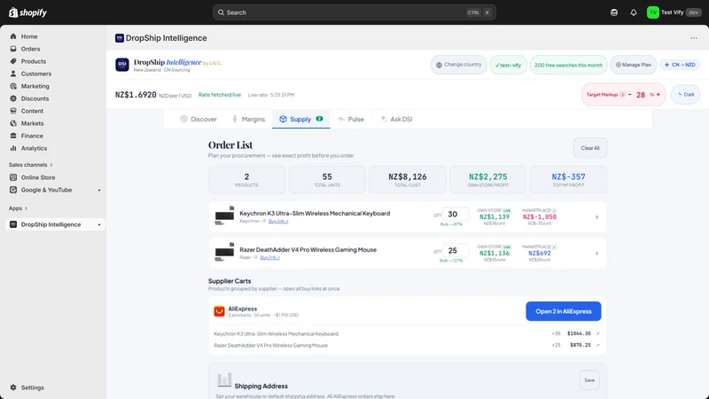709x399 pixels.
Task: Open external link for $1044.30 row
Action: [597, 333]
